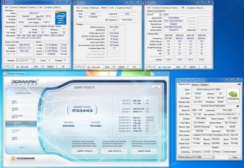This screenshot has width=244, height=168.
Task: Click the 3DMark Vantage title bar icon
Action: (x=5, y=74)
